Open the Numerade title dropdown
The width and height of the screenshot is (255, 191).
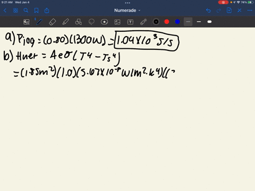coord(127,11)
